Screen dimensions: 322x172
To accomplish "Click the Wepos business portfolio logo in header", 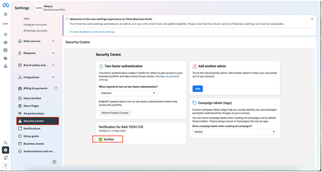I will click(x=39, y=8).
